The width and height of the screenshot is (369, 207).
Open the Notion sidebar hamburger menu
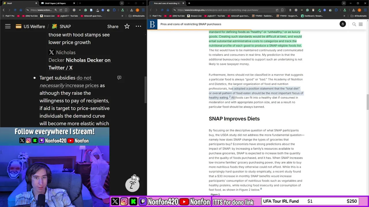click(x=8, y=26)
